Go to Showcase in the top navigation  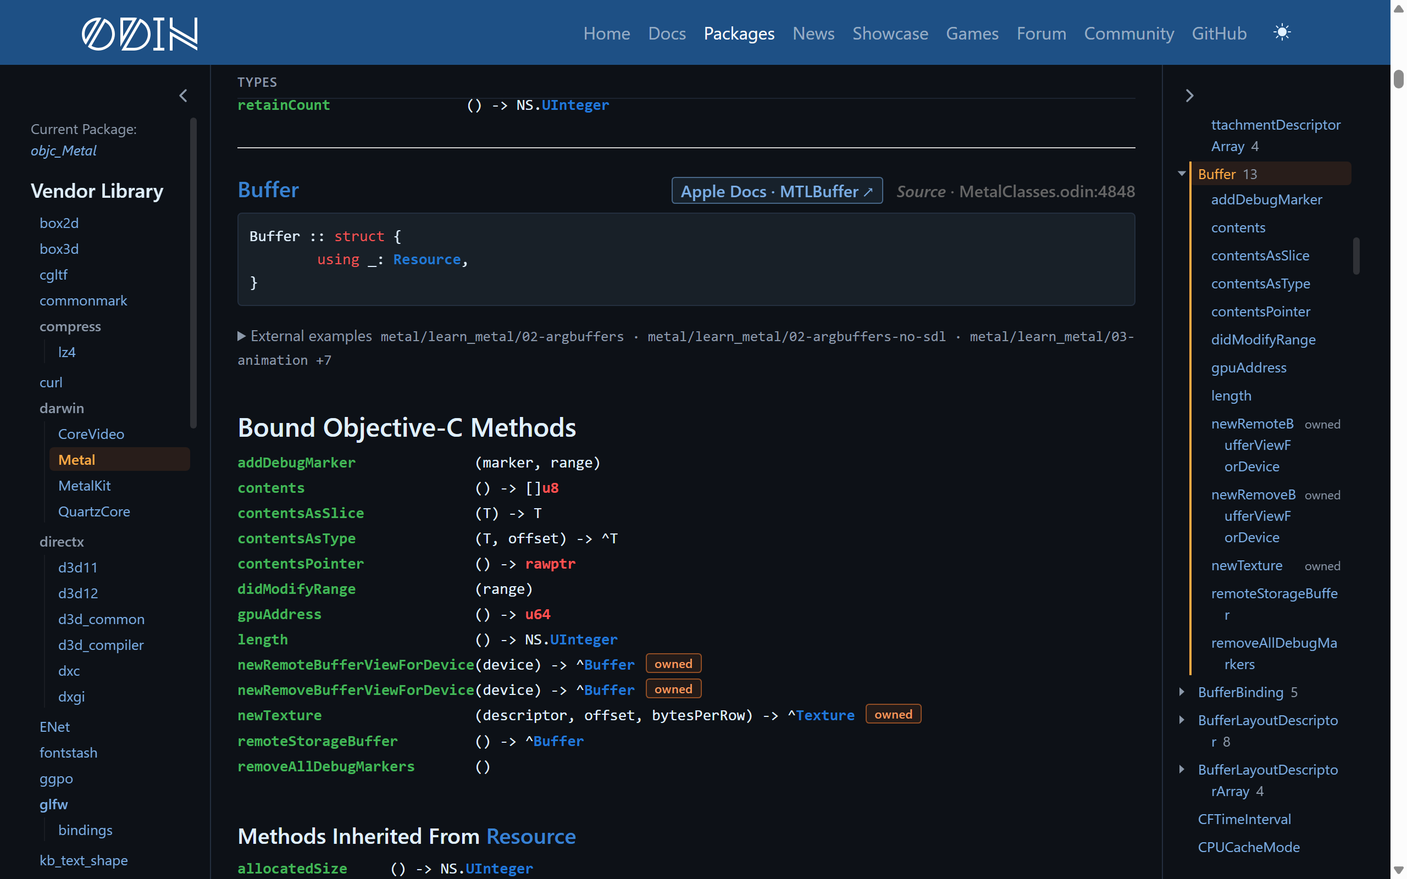[x=890, y=33]
